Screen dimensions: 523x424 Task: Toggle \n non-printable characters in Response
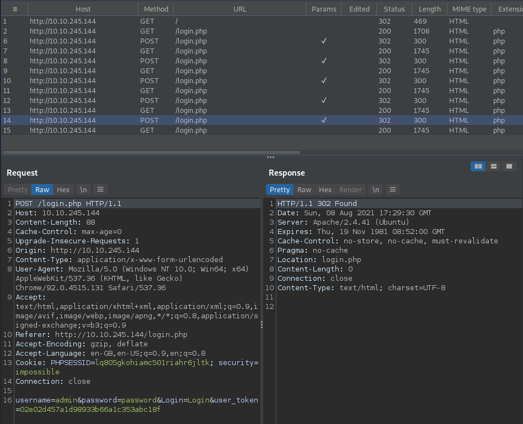pyautogui.click(x=376, y=189)
